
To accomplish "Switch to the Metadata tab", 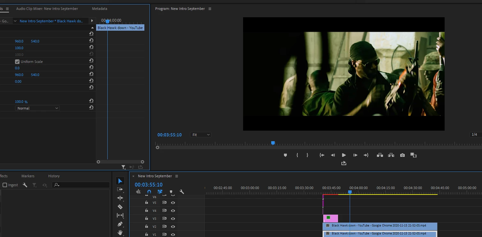I will pos(100,9).
